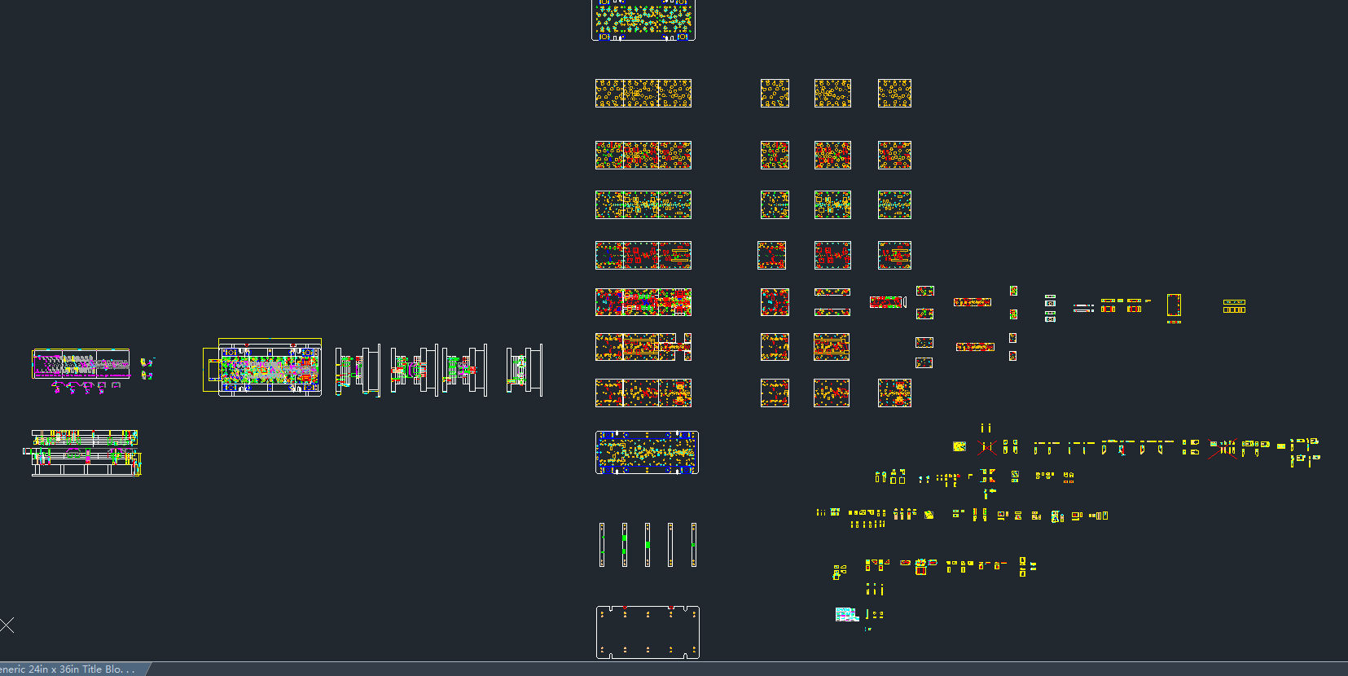Viewport: 1348px width, 676px height.
Task: Select the empty plate outline with corner notches
Action: click(648, 632)
